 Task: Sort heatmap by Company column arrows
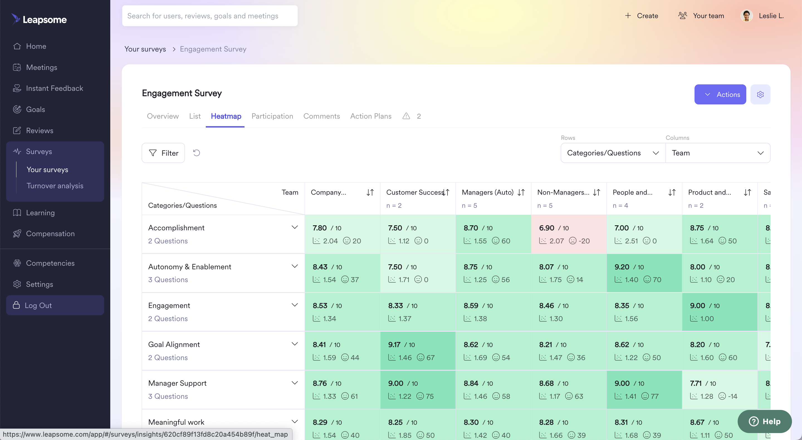[370, 192]
